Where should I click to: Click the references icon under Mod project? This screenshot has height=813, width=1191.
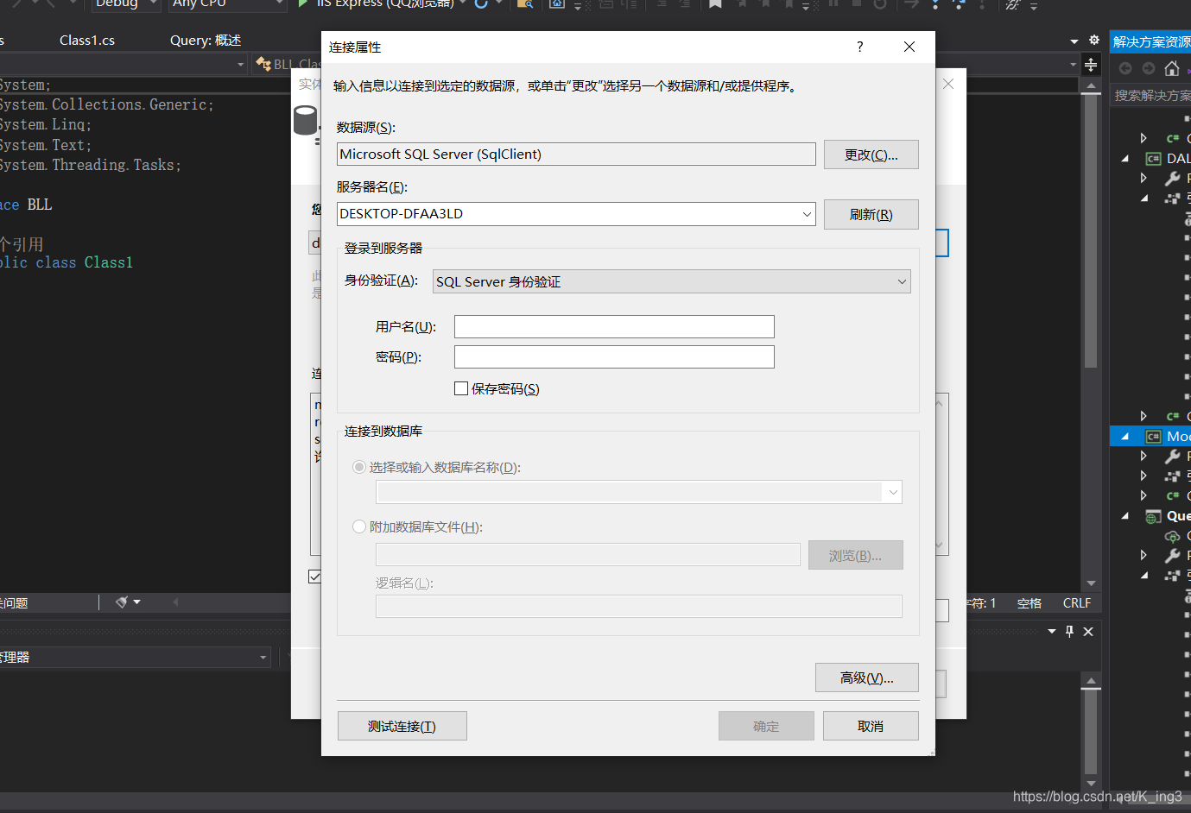coord(1172,476)
